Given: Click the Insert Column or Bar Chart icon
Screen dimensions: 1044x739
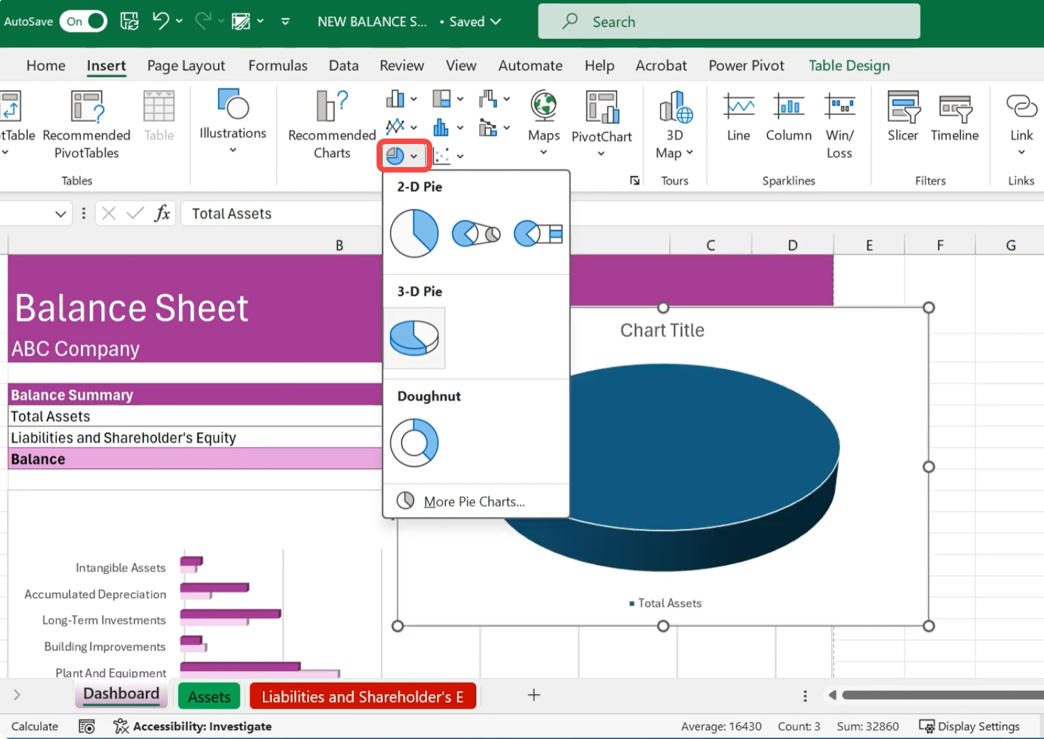Looking at the screenshot, I should 395,99.
